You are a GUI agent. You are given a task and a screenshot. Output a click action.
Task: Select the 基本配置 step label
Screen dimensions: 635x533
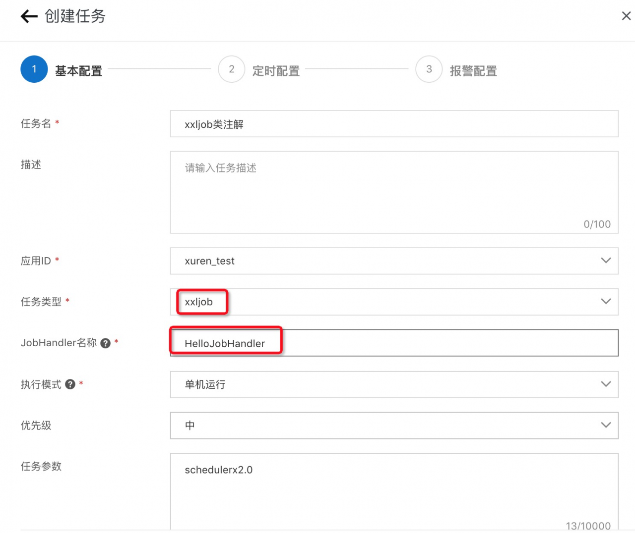pos(78,71)
